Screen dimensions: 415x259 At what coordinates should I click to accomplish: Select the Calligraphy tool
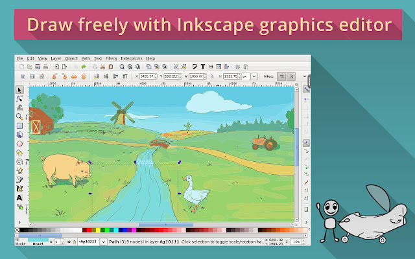coord(19,188)
